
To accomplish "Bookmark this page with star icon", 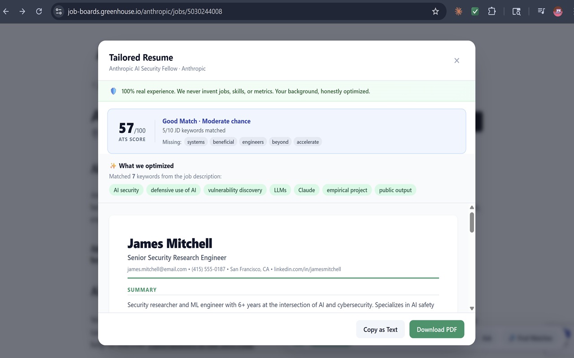I will coord(435,12).
